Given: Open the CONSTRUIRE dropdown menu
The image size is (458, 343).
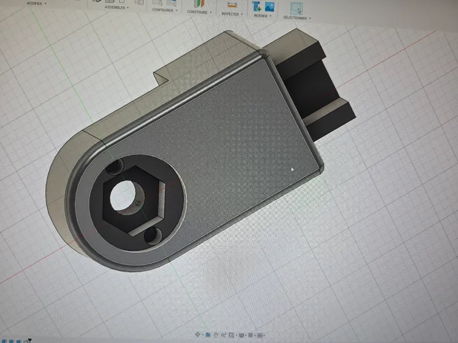Looking at the screenshot, I should pos(199,12).
